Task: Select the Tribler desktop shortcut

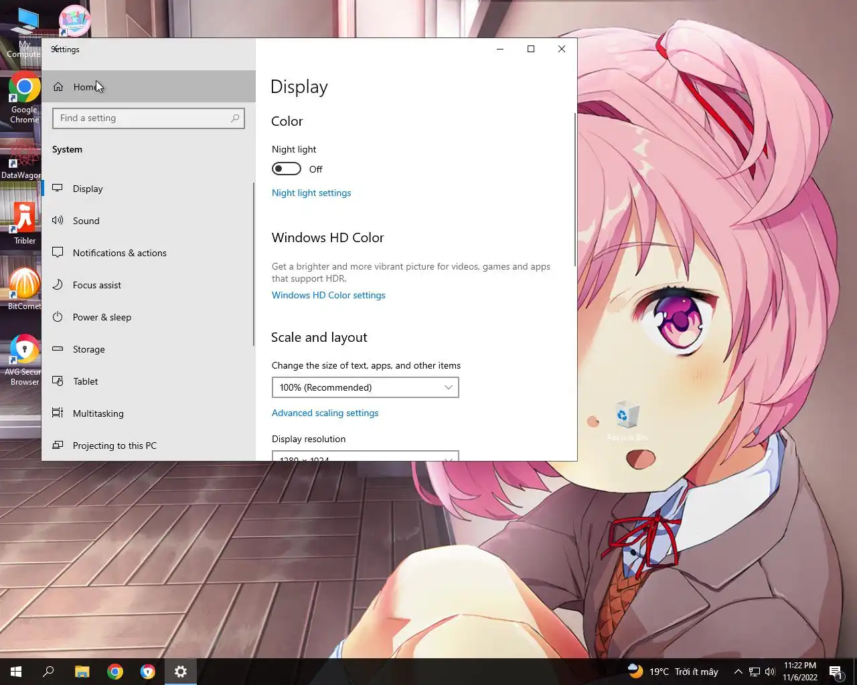Action: pos(24,224)
